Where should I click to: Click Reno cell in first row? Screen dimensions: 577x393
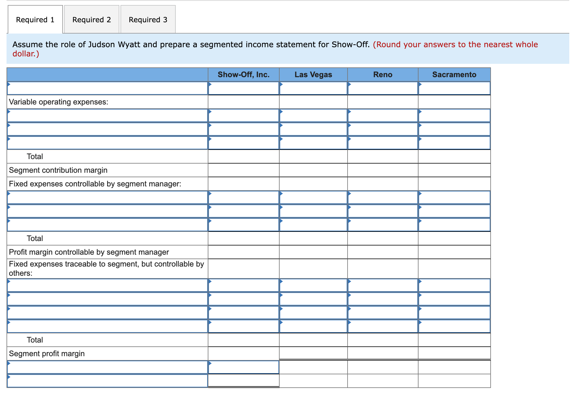(x=383, y=88)
